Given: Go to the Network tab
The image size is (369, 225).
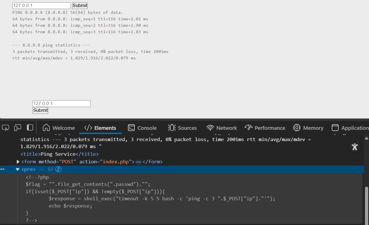Looking at the screenshot, I should (x=222, y=128).
